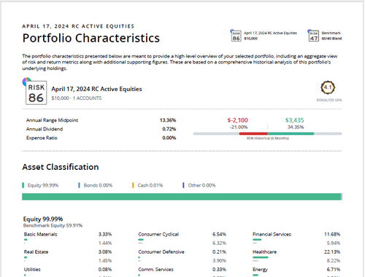Click the 0.72% dividend value
This screenshot has width=365, height=277.
click(169, 129)
